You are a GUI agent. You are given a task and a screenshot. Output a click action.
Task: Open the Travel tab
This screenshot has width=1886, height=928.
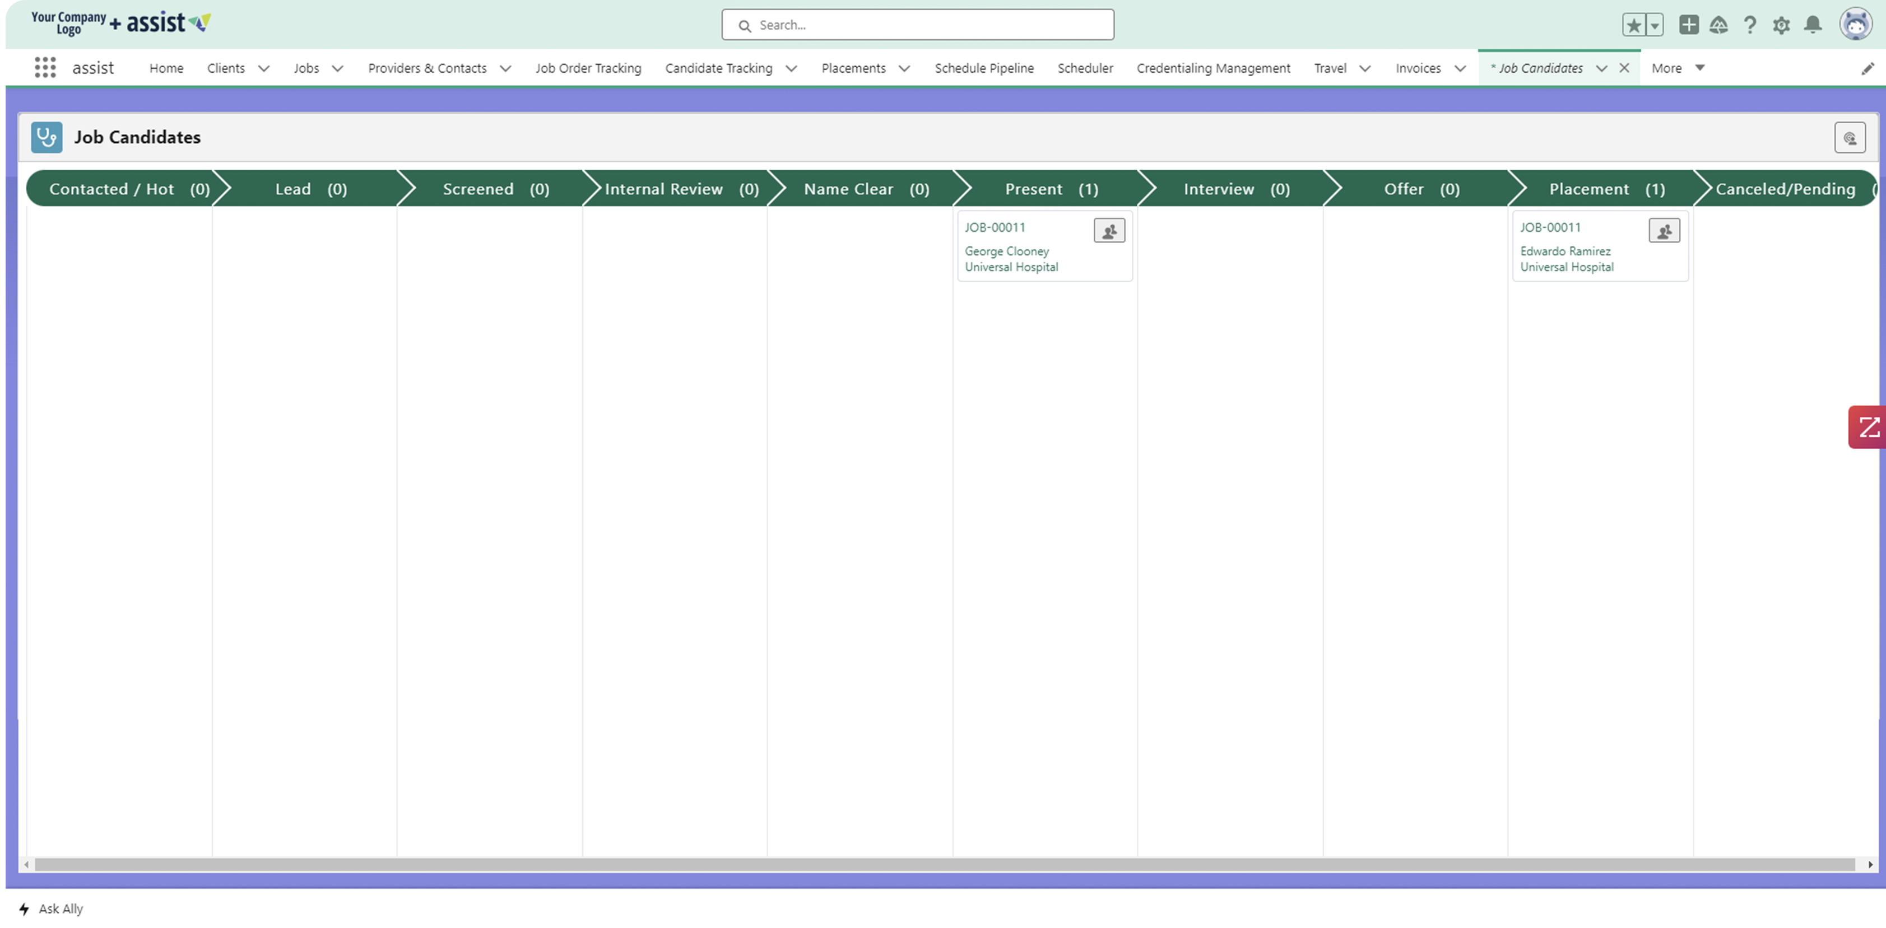pos(1330,68)
